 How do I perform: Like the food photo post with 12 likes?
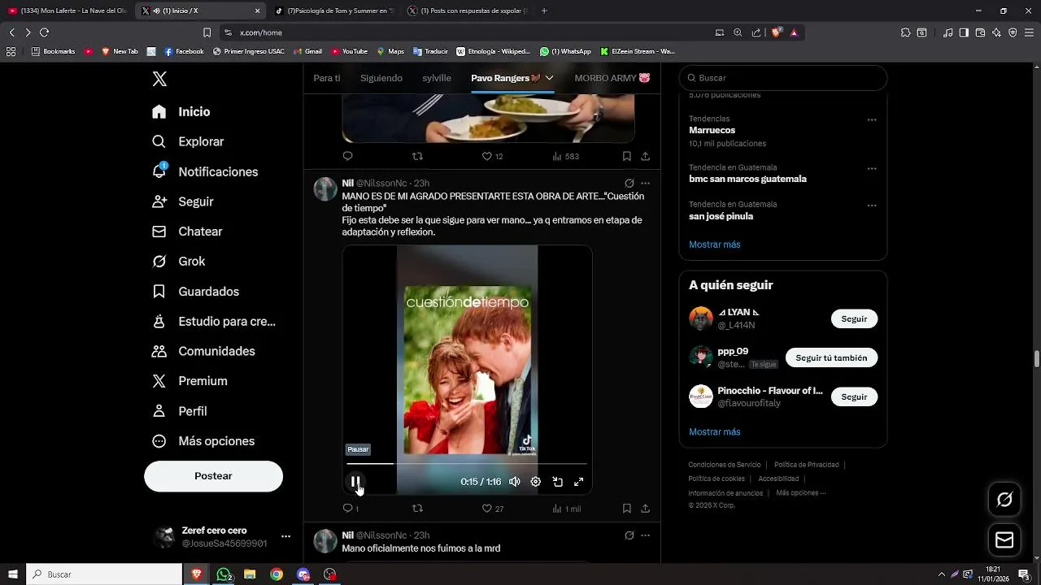point(487,156)
